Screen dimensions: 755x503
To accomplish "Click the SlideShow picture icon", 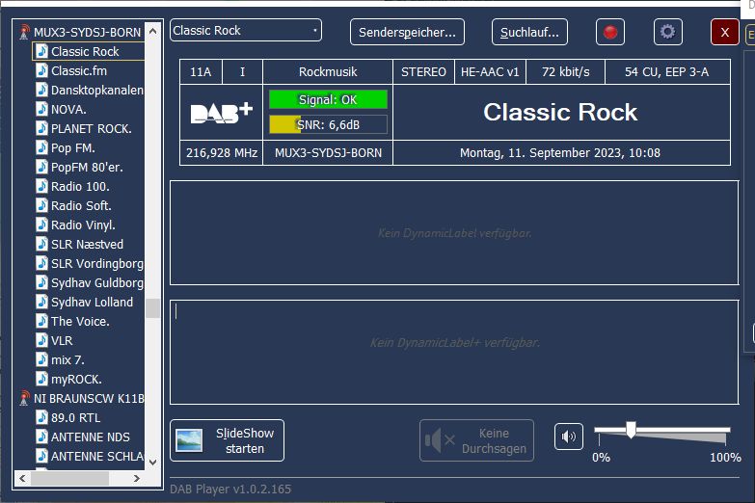I will (189, 440).
